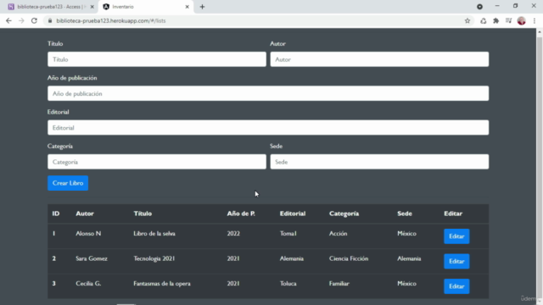Click the address bar URL

[111, 20]
